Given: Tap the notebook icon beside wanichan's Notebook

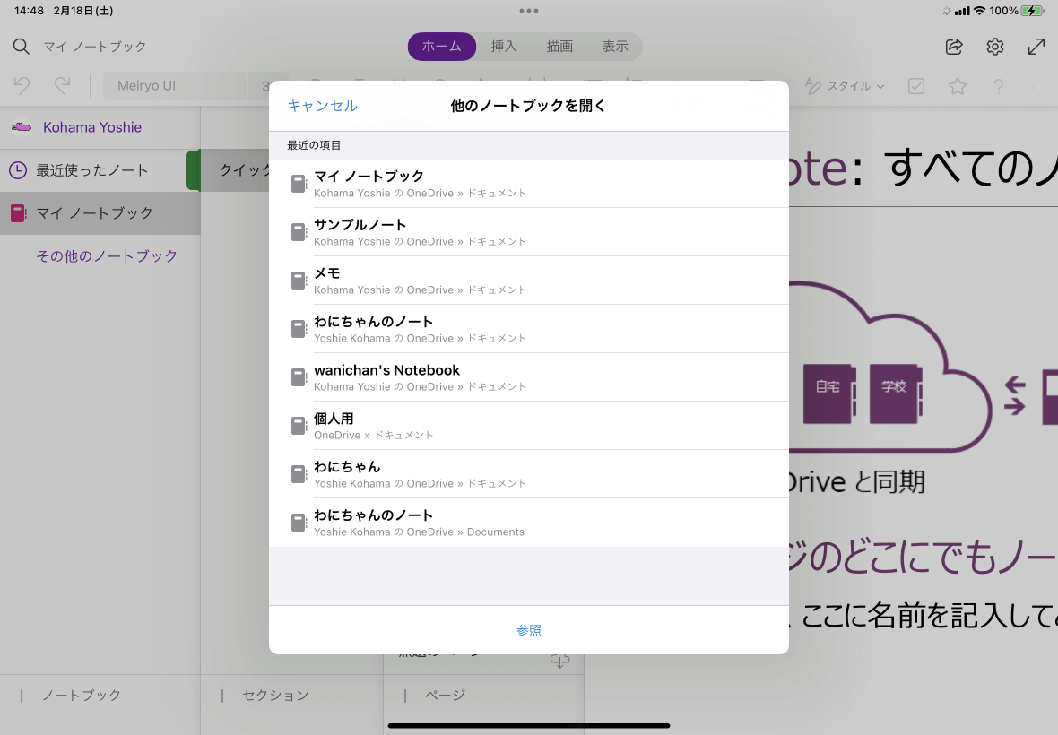Looking at the screenshot, I should coord(299,377).
